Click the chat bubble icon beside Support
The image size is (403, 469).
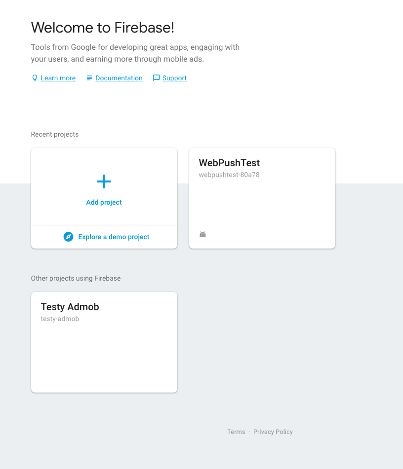click(x=156, y=78)
